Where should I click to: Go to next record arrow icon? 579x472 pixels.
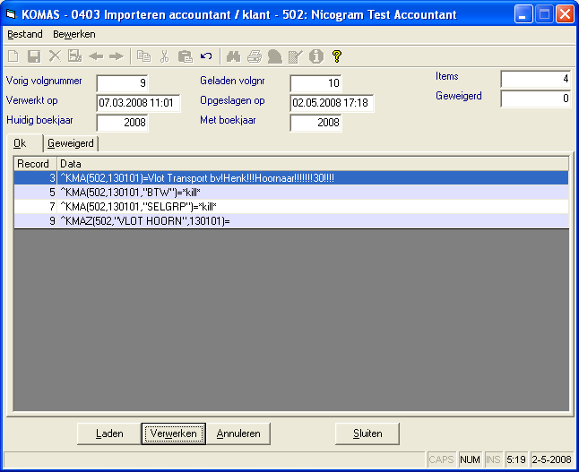[x=117, y=56]
